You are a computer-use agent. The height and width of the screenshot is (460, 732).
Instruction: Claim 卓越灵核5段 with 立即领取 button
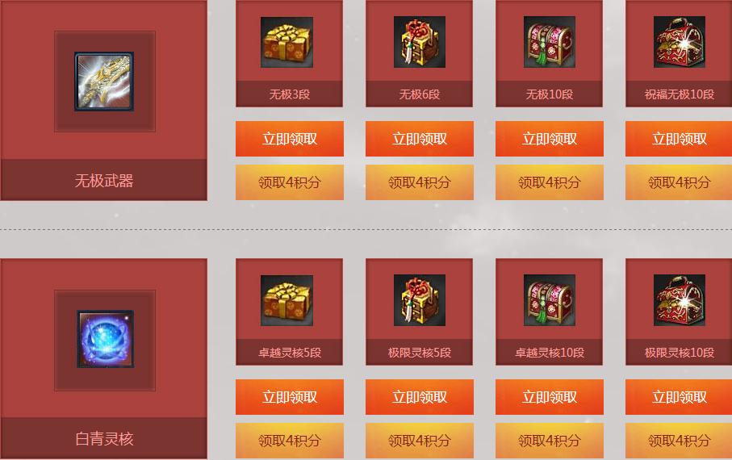click(x=290, y=397)
